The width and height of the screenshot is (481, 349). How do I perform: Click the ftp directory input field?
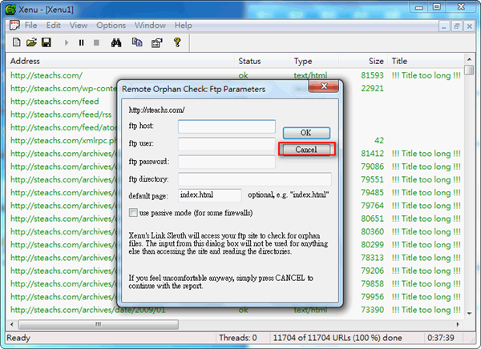pos(255,179)
